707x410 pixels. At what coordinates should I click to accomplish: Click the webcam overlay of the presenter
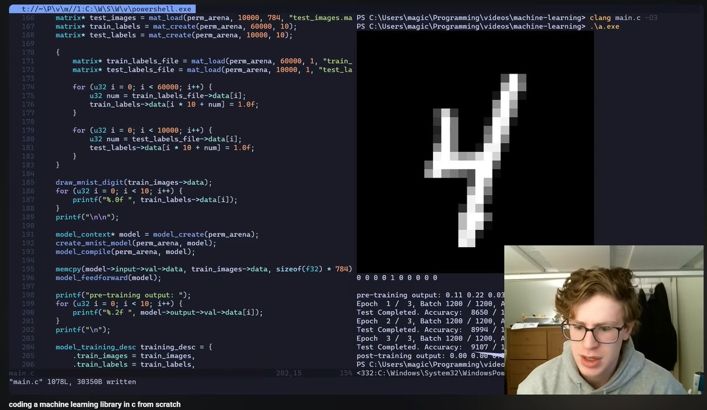coord(604,320)
